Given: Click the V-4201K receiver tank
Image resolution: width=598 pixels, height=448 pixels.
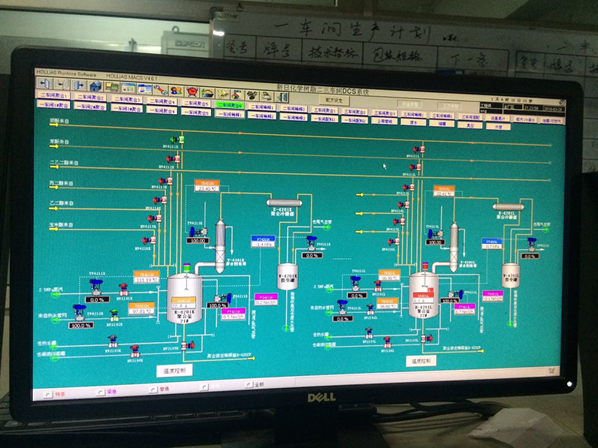Looking at the screenshot, I should click(287, 277).
